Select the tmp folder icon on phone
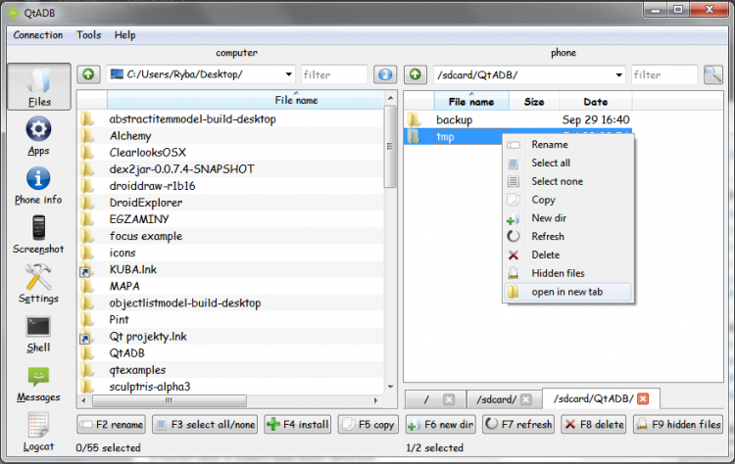The image size is (735, 464). [x=414, y=136]
